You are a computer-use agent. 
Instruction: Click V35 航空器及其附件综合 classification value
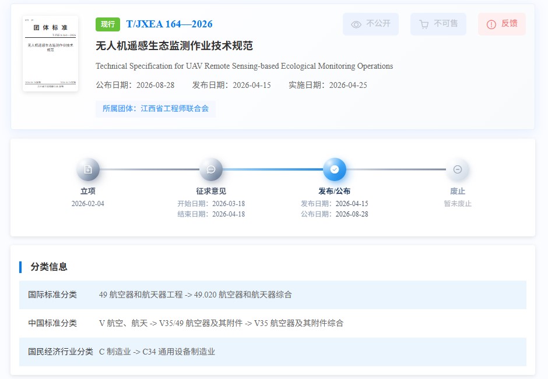(299, 323)
